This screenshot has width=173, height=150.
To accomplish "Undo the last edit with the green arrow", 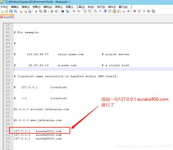I will tap(52, 11).
